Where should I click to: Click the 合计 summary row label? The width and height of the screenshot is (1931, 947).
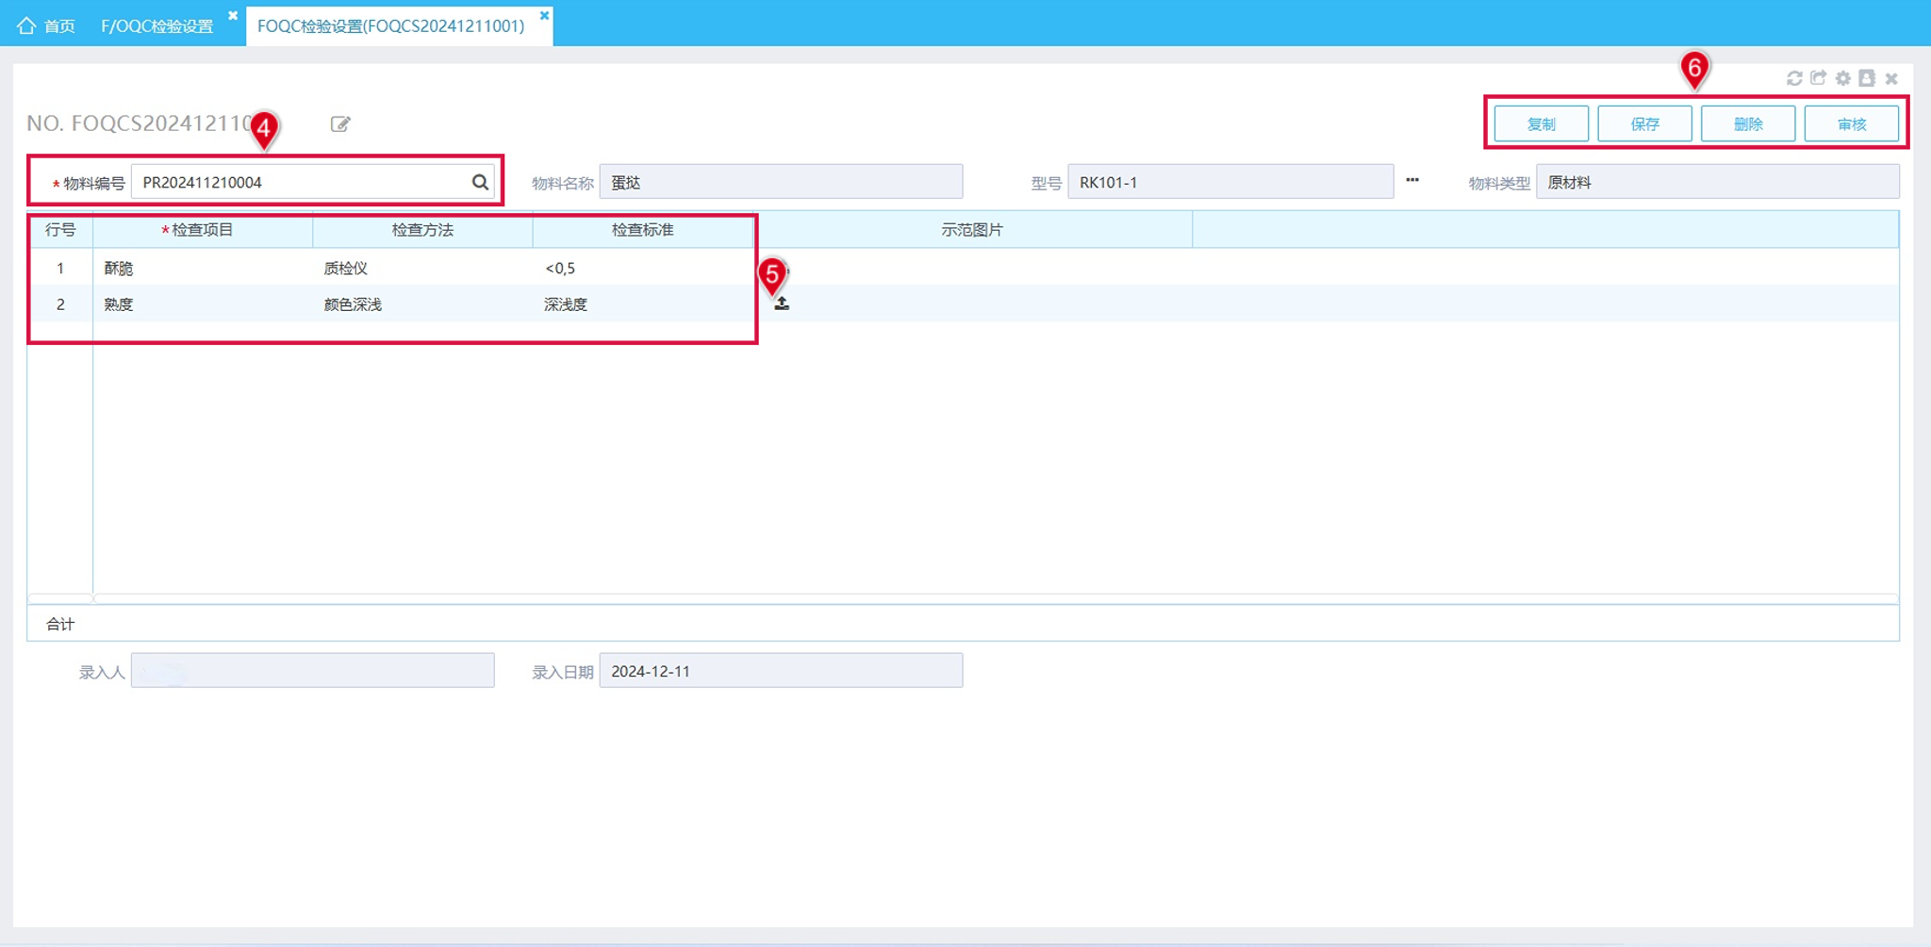[60, 624]
